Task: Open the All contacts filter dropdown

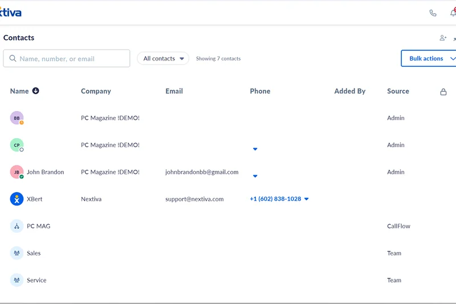Action: pyautogui.click(x=163, y=58)
